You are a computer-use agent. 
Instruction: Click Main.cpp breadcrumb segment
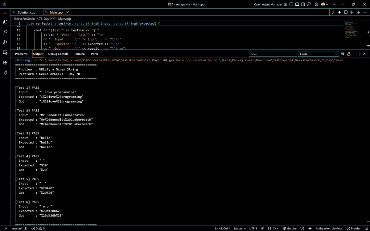pyautogui.click(x=62, y=19)
